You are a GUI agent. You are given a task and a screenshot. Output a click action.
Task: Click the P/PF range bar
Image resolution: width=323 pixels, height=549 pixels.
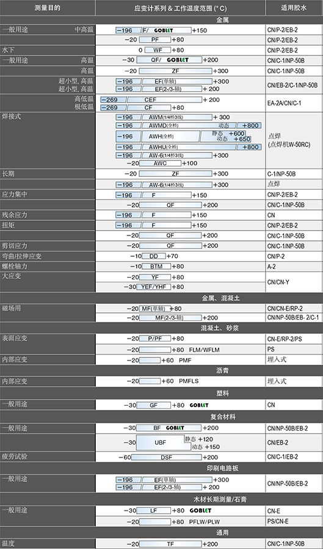(155, 339)
